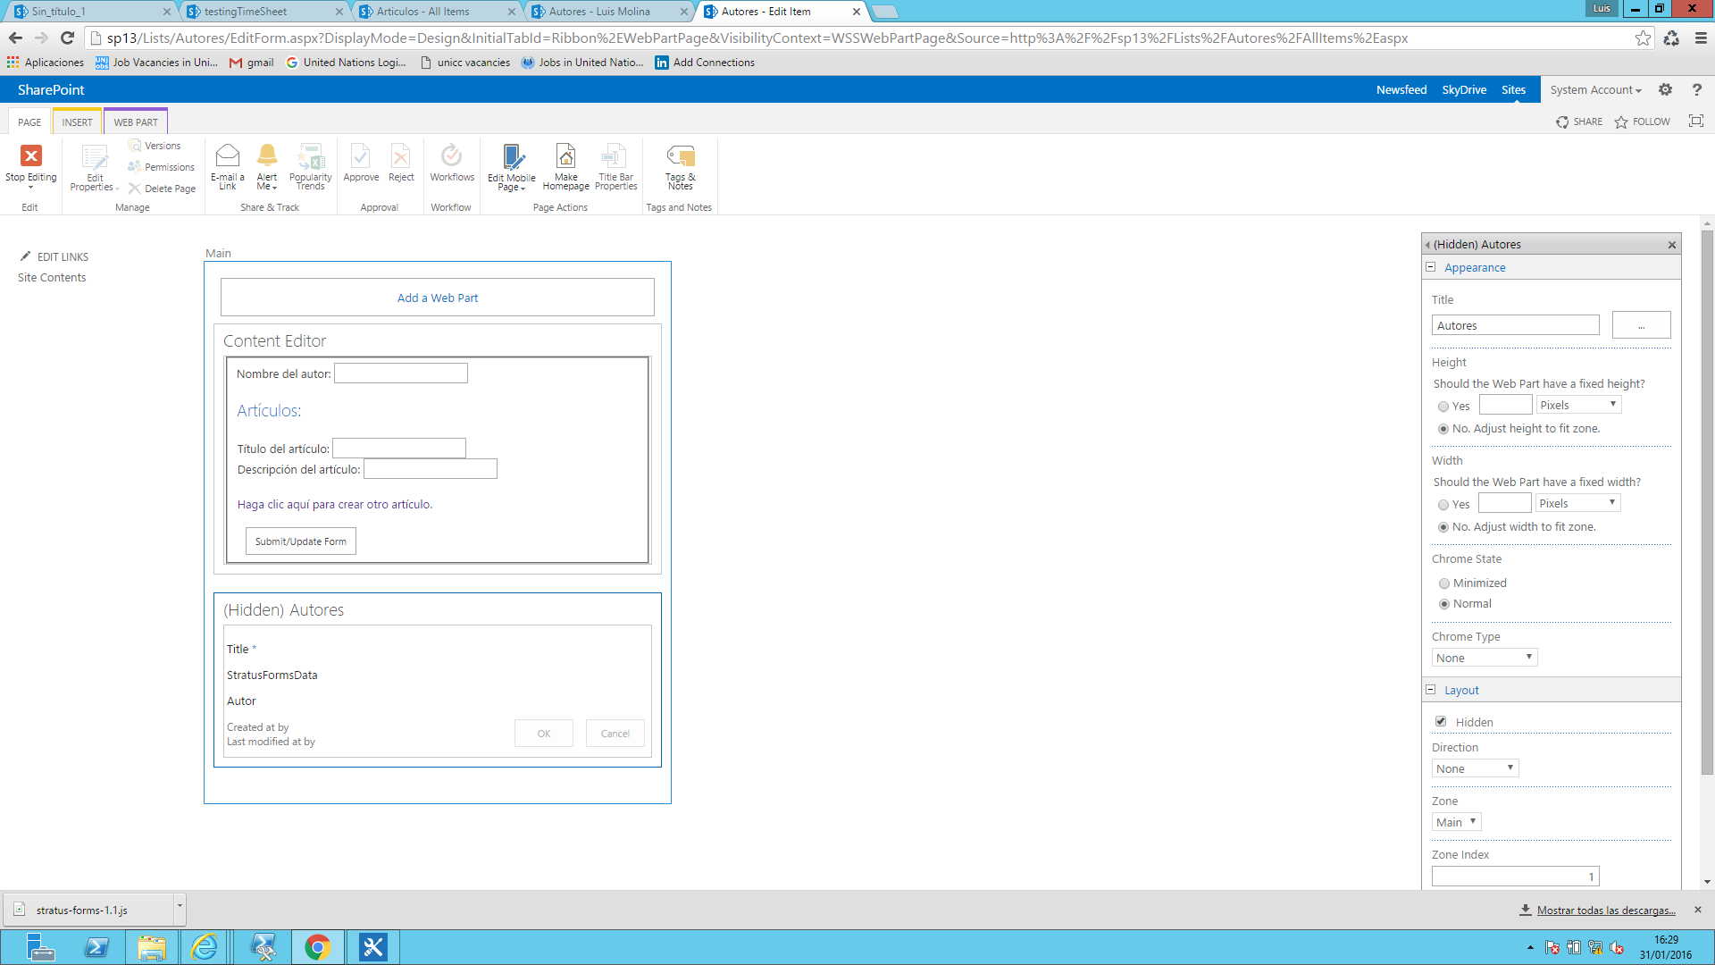1715x965 pixels.
Task: Open the Chrome Type dropdown
Action: click(x=1484, y=657)
